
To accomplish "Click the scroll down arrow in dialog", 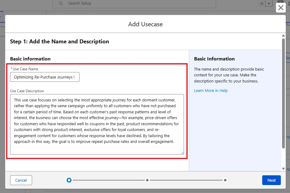I will (x=283, y=169).
